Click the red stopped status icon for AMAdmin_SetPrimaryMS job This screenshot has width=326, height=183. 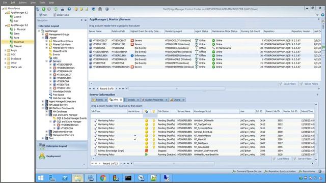(146, 151)
